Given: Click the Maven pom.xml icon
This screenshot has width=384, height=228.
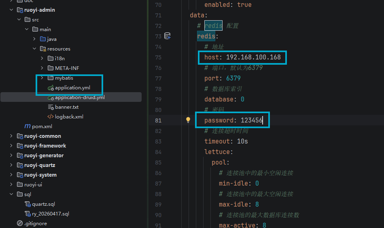Looking at the screenshot, I should pyautogui.click(x=28, y=126).
